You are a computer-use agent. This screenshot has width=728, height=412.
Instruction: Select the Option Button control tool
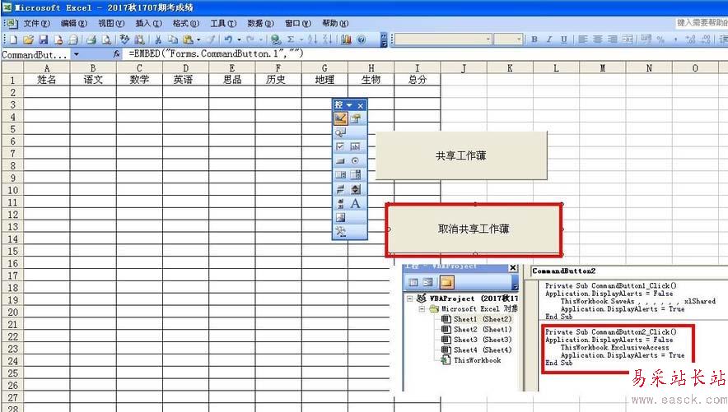(x=355, y=161)
